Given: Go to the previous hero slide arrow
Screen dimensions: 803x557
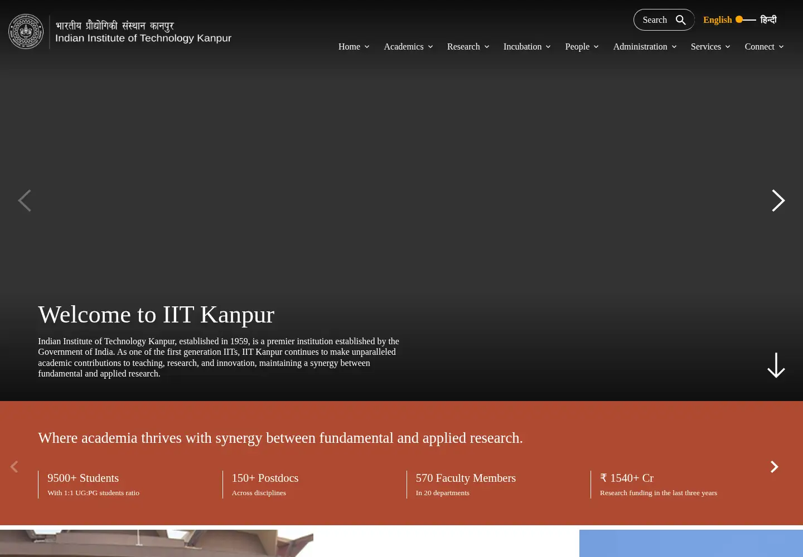Looking at the screenshot, I should (25, 201).
